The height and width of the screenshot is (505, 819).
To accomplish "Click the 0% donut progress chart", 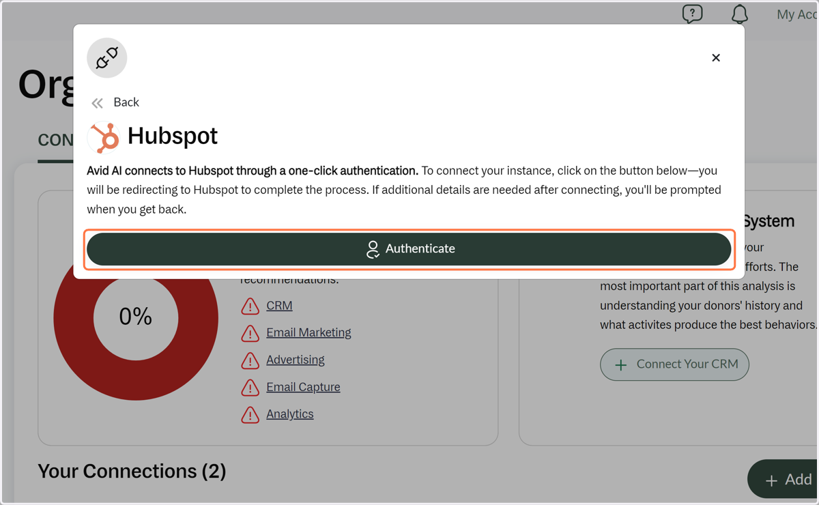I will click(136, 319).
